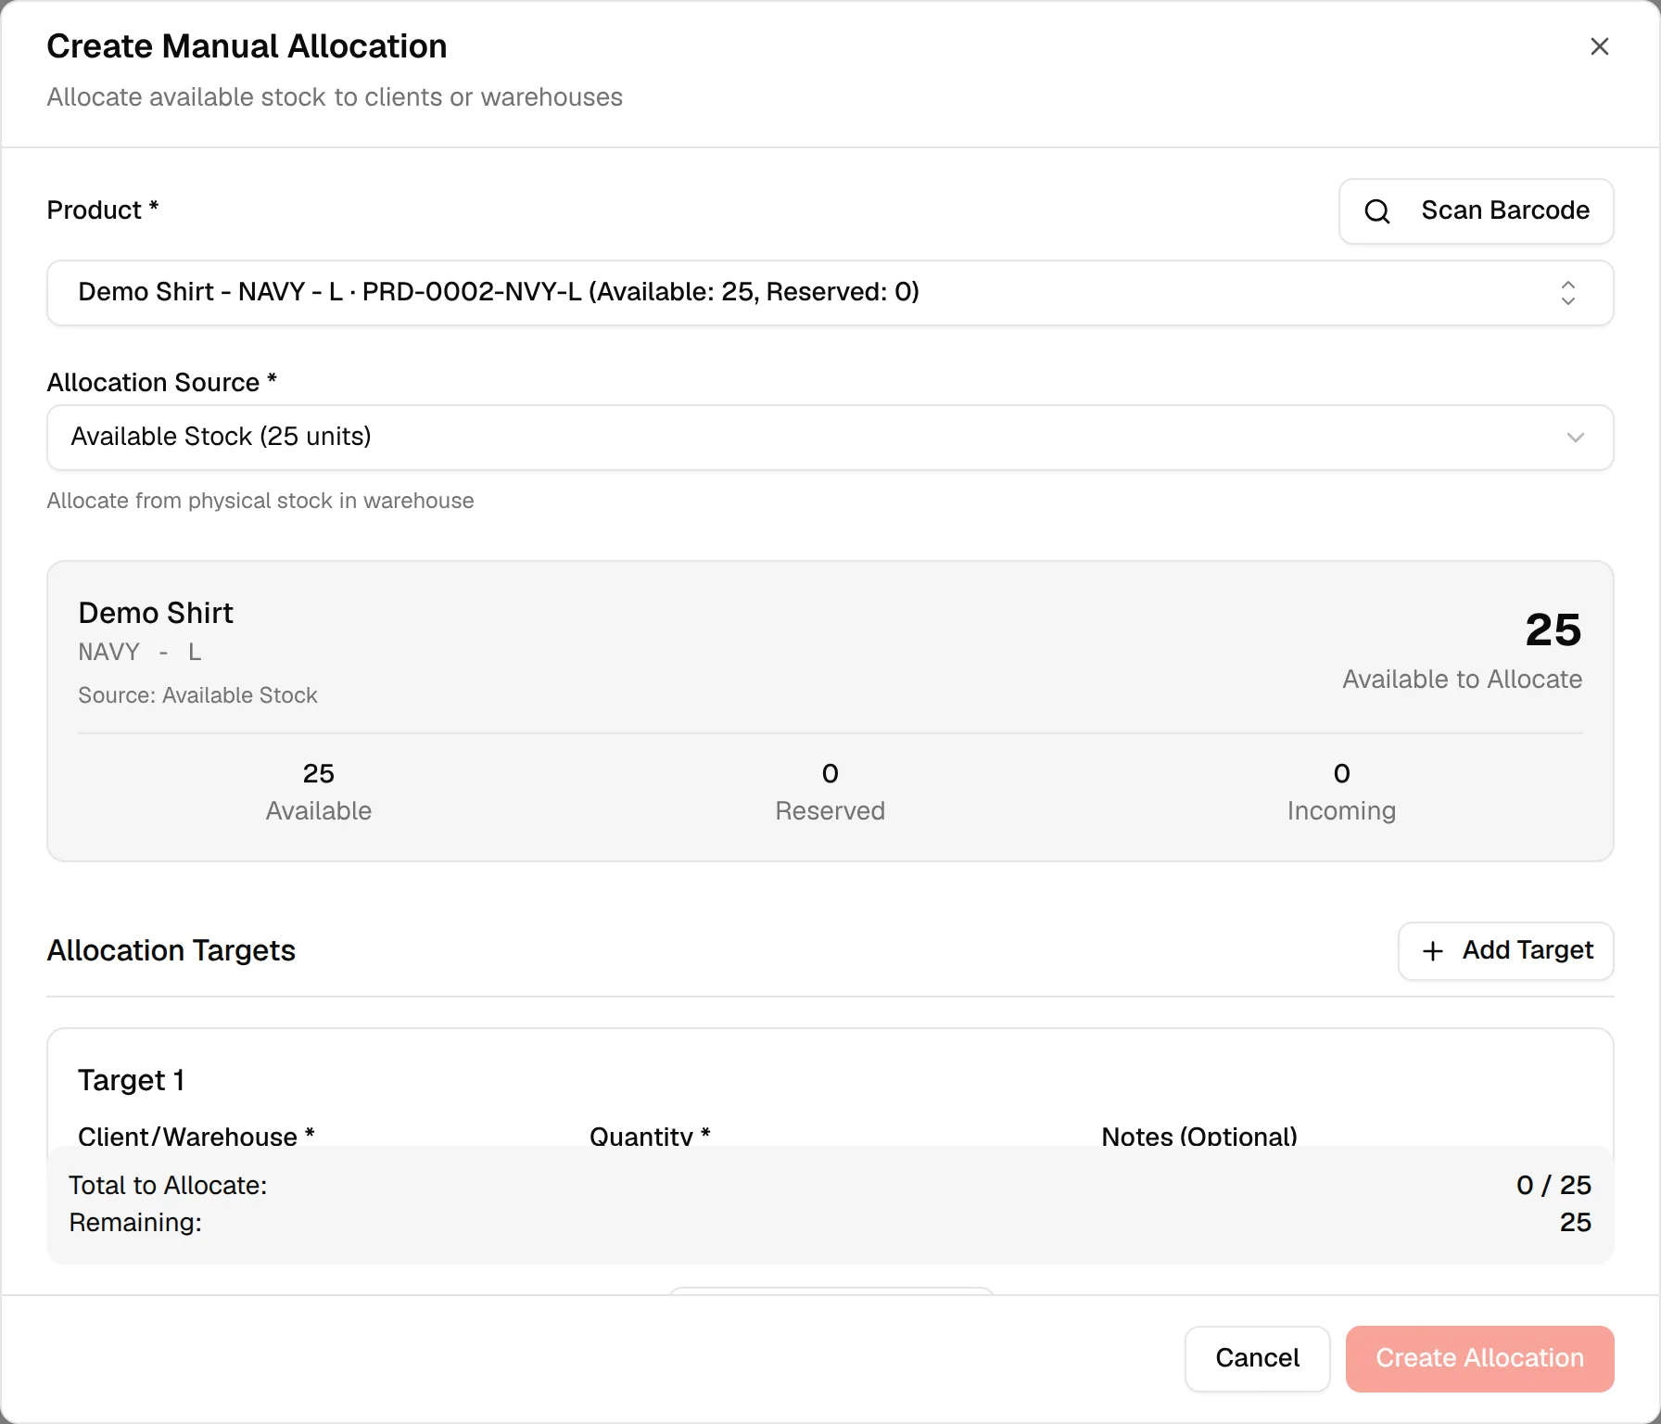Click the Cancel button
1661x1424 pixels.
(x=1257, y=1358)
